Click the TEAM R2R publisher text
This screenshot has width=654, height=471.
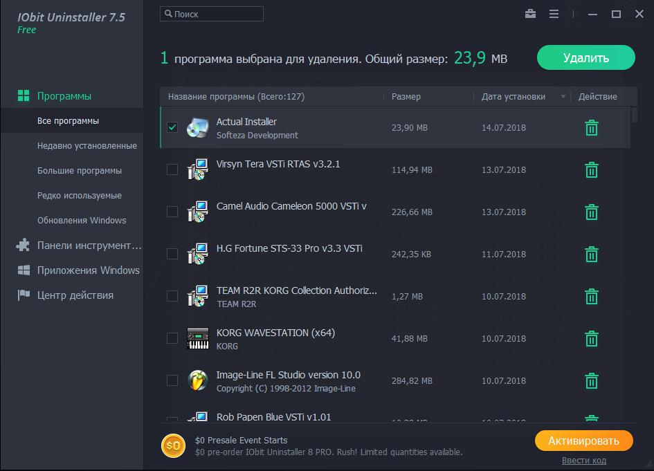236,304
